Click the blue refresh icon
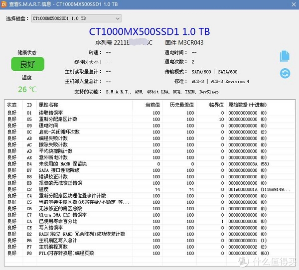 [x=285, y=73]
